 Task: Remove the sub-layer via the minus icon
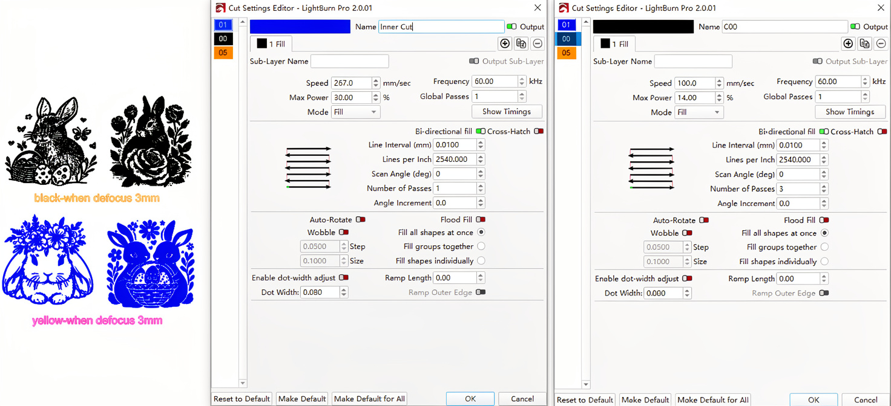coord(538,43)
